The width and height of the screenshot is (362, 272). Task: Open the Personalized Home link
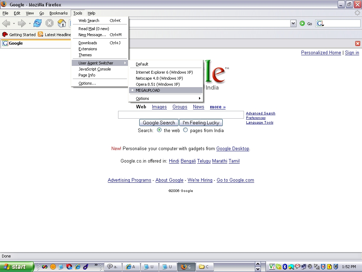point(321,53)
